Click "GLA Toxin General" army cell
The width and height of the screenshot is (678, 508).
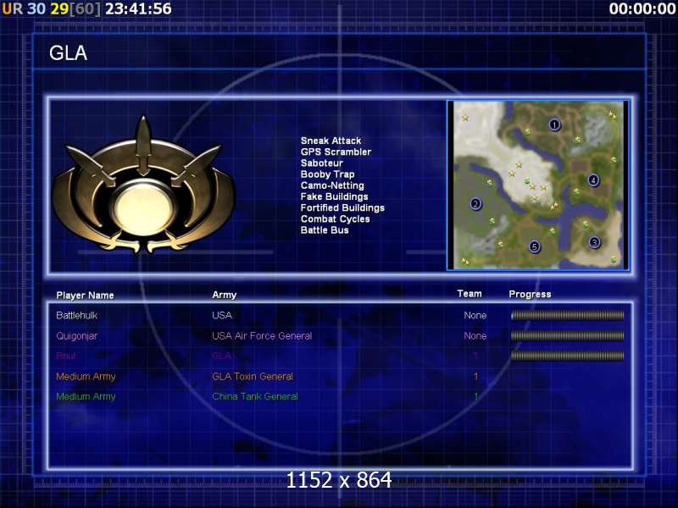[253, 376]
